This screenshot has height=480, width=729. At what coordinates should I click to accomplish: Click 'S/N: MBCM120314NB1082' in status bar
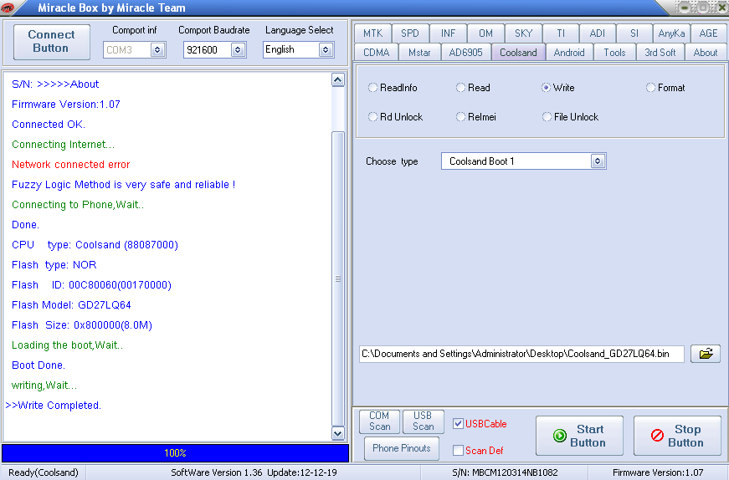pyautogui.click(x=505, y=472)
